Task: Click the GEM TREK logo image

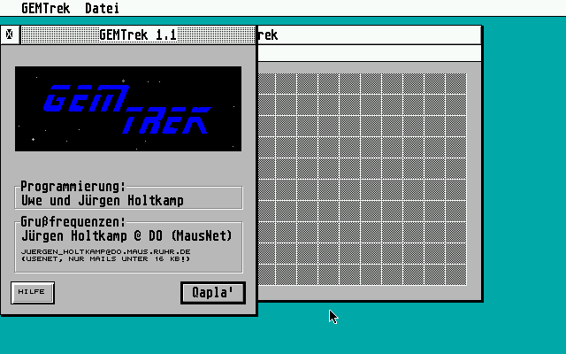Action: coord(128,108)
